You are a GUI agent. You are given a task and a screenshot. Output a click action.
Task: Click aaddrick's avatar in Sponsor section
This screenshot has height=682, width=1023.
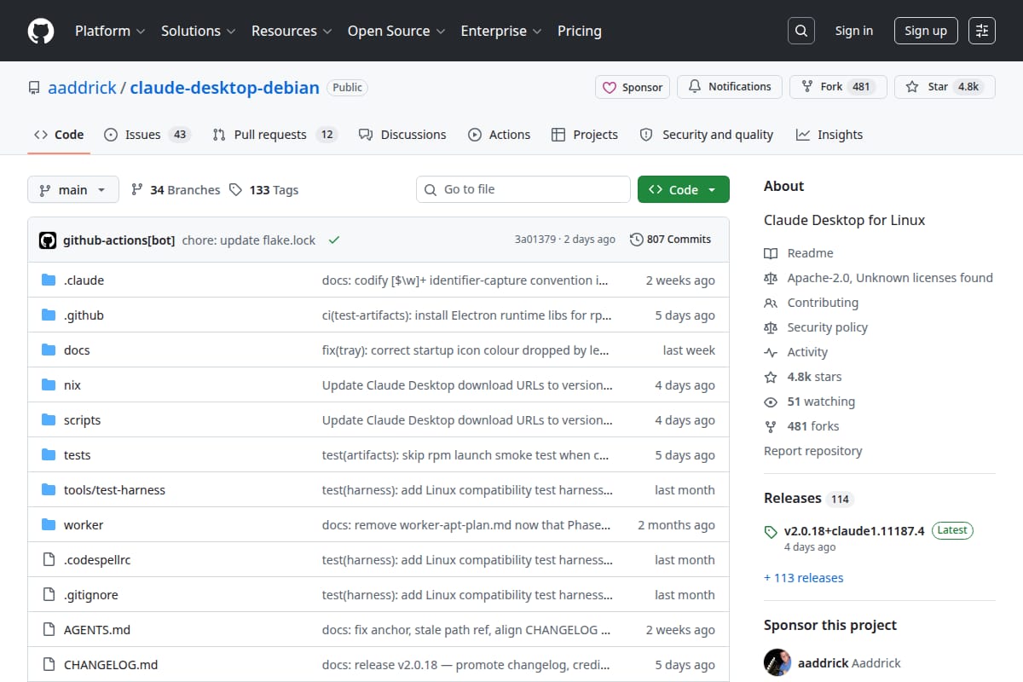[777, 662]
